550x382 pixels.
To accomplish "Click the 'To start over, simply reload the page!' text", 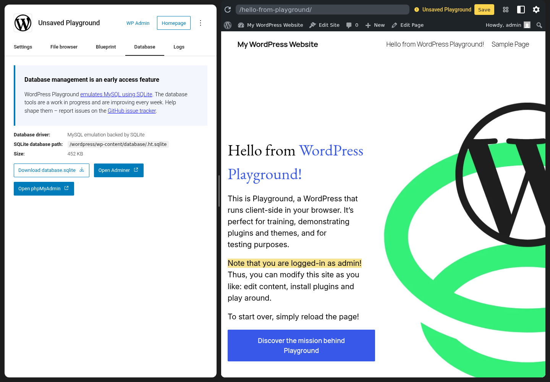I will click(x=293, y=317).
